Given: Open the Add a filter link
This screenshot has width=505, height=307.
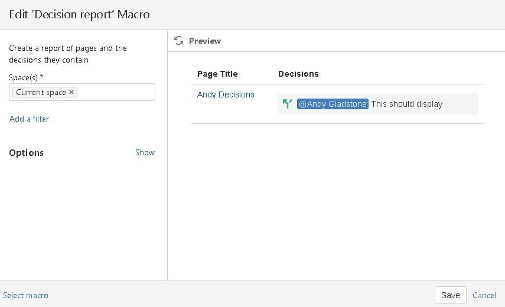Looking at the screenshot, I should click(x=29, y=119).
